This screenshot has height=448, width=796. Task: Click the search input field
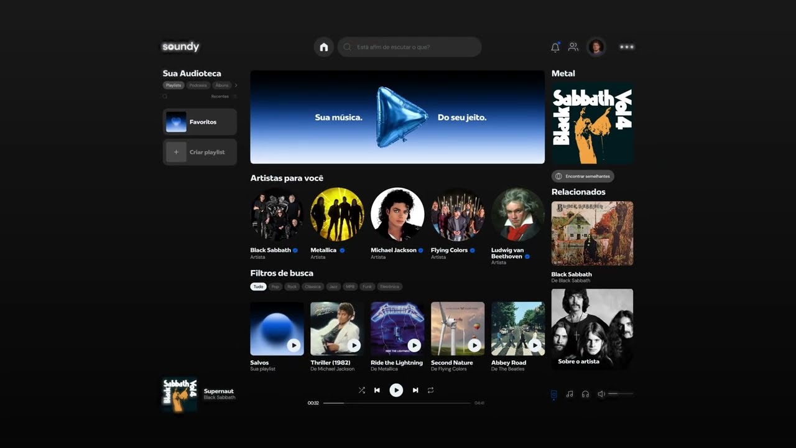[410, 47]
